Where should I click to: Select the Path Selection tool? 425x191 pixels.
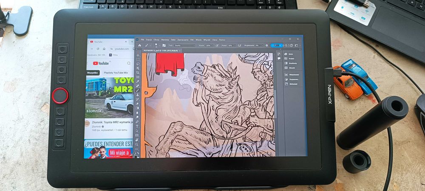pos(137,131)
